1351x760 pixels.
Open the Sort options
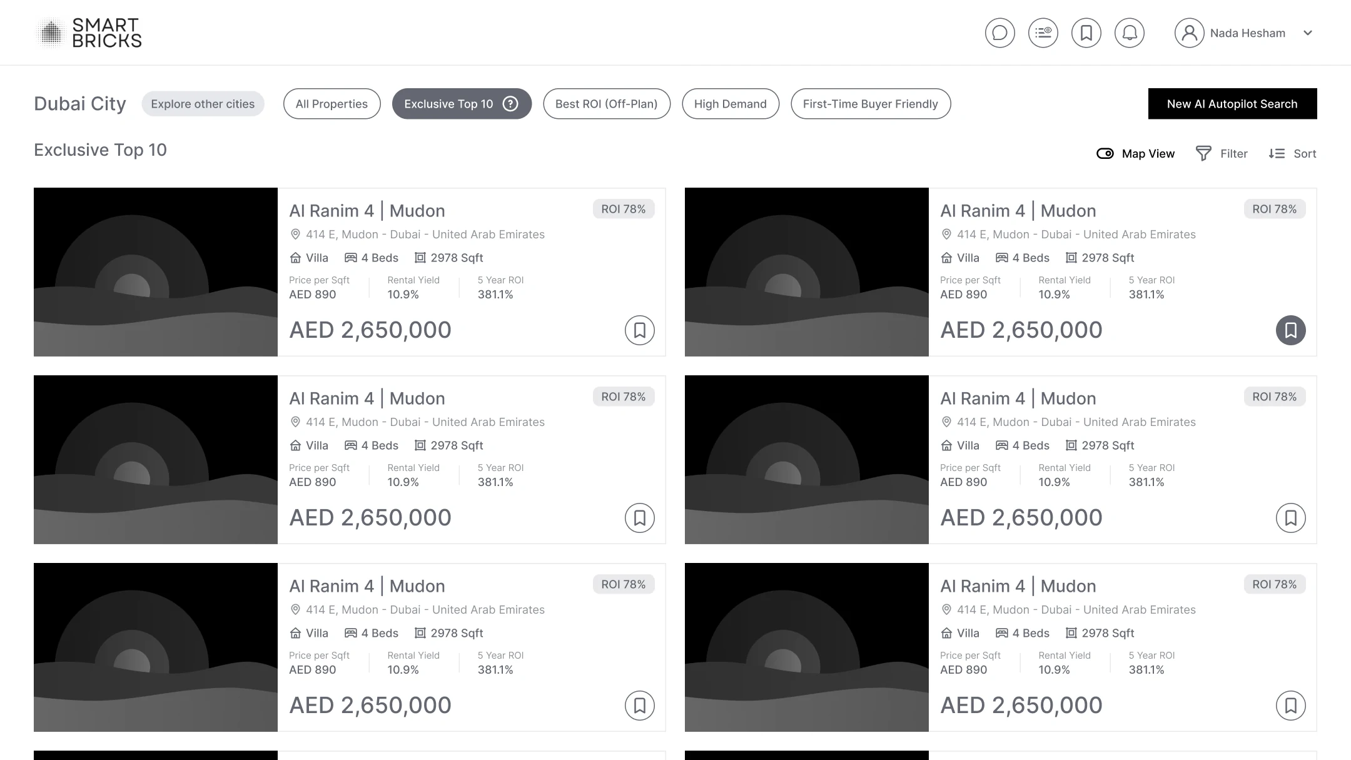1292,153
